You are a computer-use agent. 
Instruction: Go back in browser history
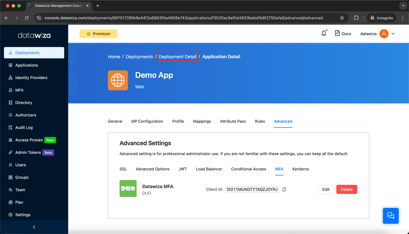click(x=6, y=18)
